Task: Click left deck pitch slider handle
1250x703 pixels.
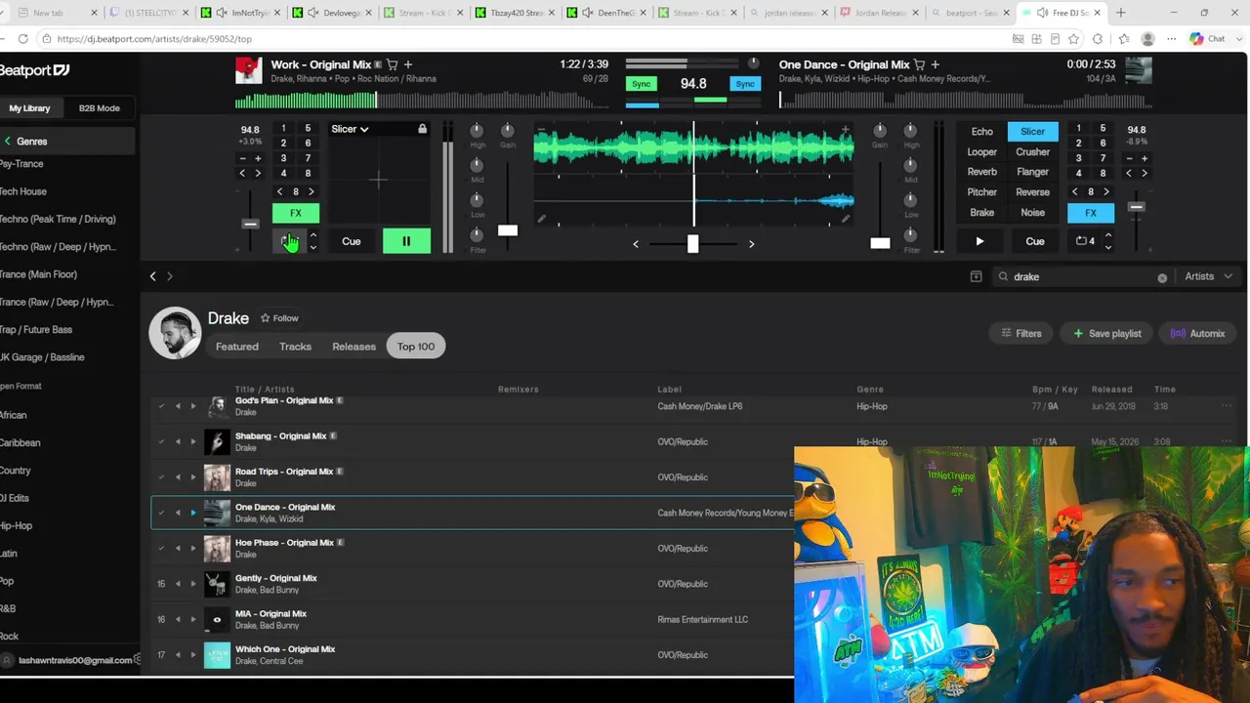Action: [251, 225]
